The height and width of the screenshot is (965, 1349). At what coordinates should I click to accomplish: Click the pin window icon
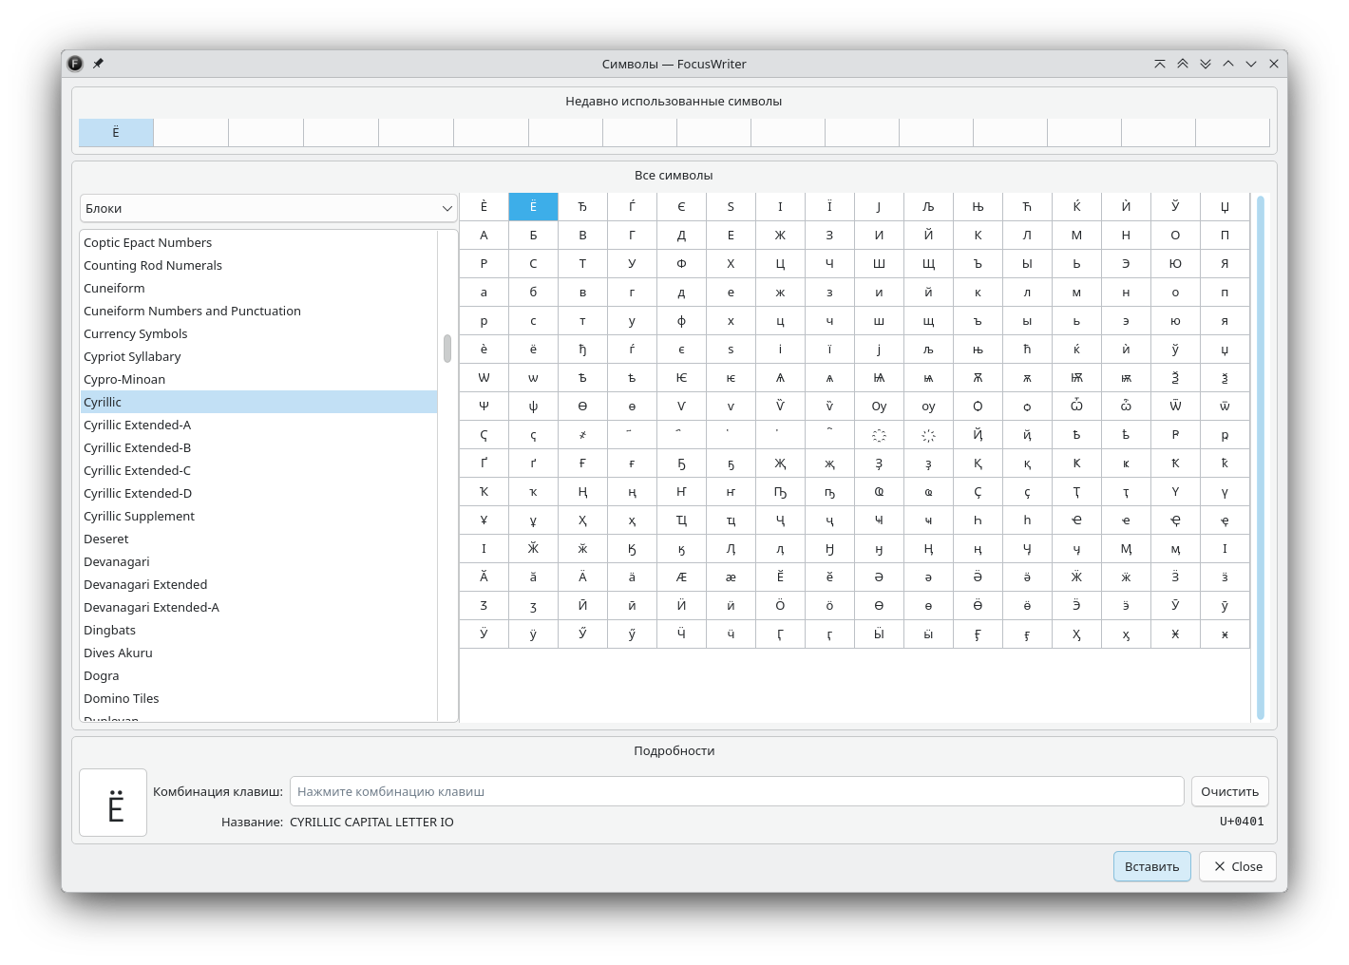point(98,64)
